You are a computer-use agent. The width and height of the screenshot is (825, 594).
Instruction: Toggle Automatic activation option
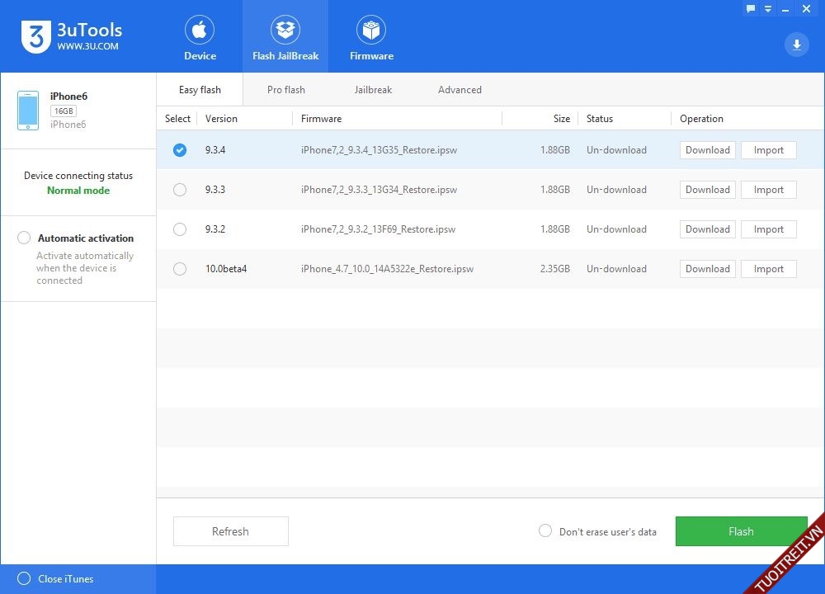pyautogui.click(x=25, y=238)
